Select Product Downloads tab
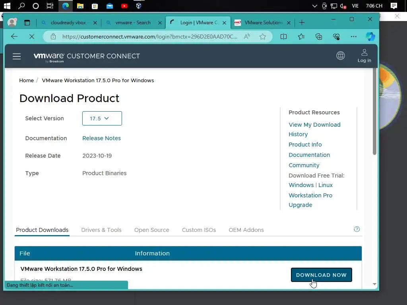The image size is (407, 305). click(x=42, y=230)
